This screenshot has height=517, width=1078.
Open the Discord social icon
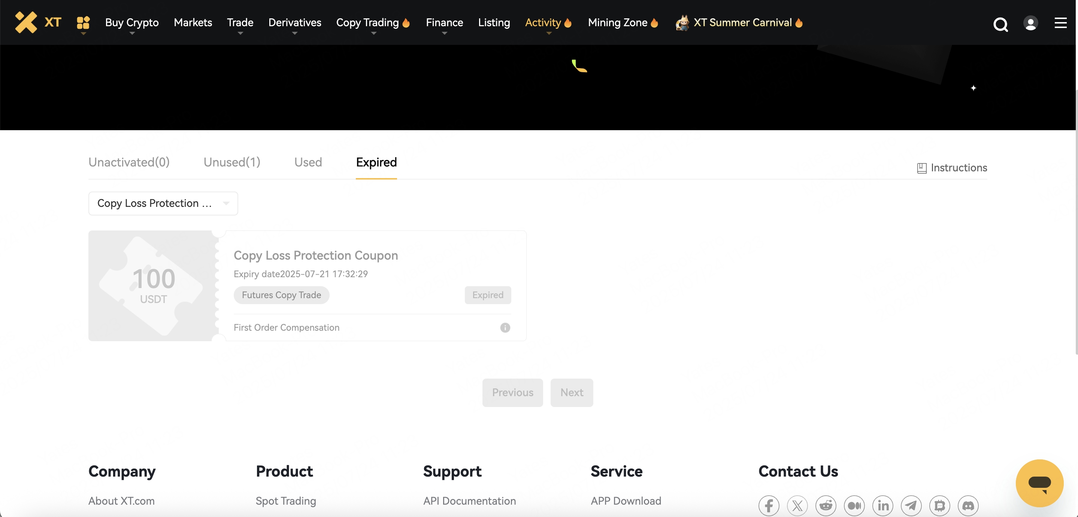pos(968,506)
